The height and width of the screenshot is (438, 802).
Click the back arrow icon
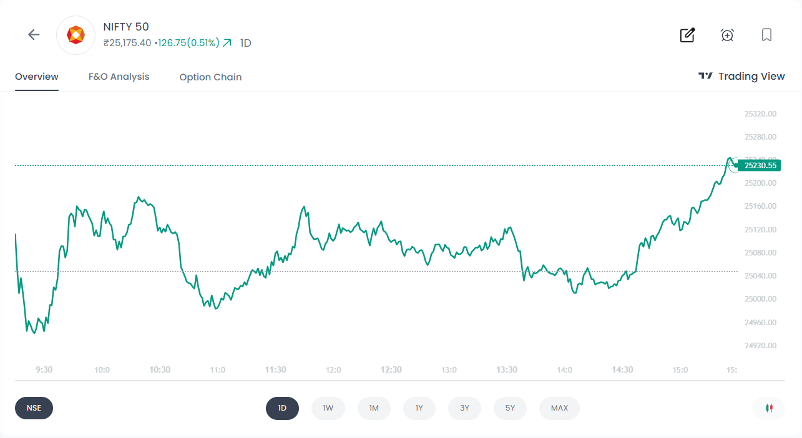pyautogui.click(x=34, y=35)
